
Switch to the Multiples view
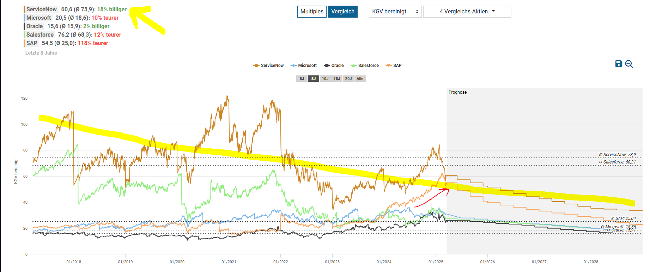coord(312,12)
